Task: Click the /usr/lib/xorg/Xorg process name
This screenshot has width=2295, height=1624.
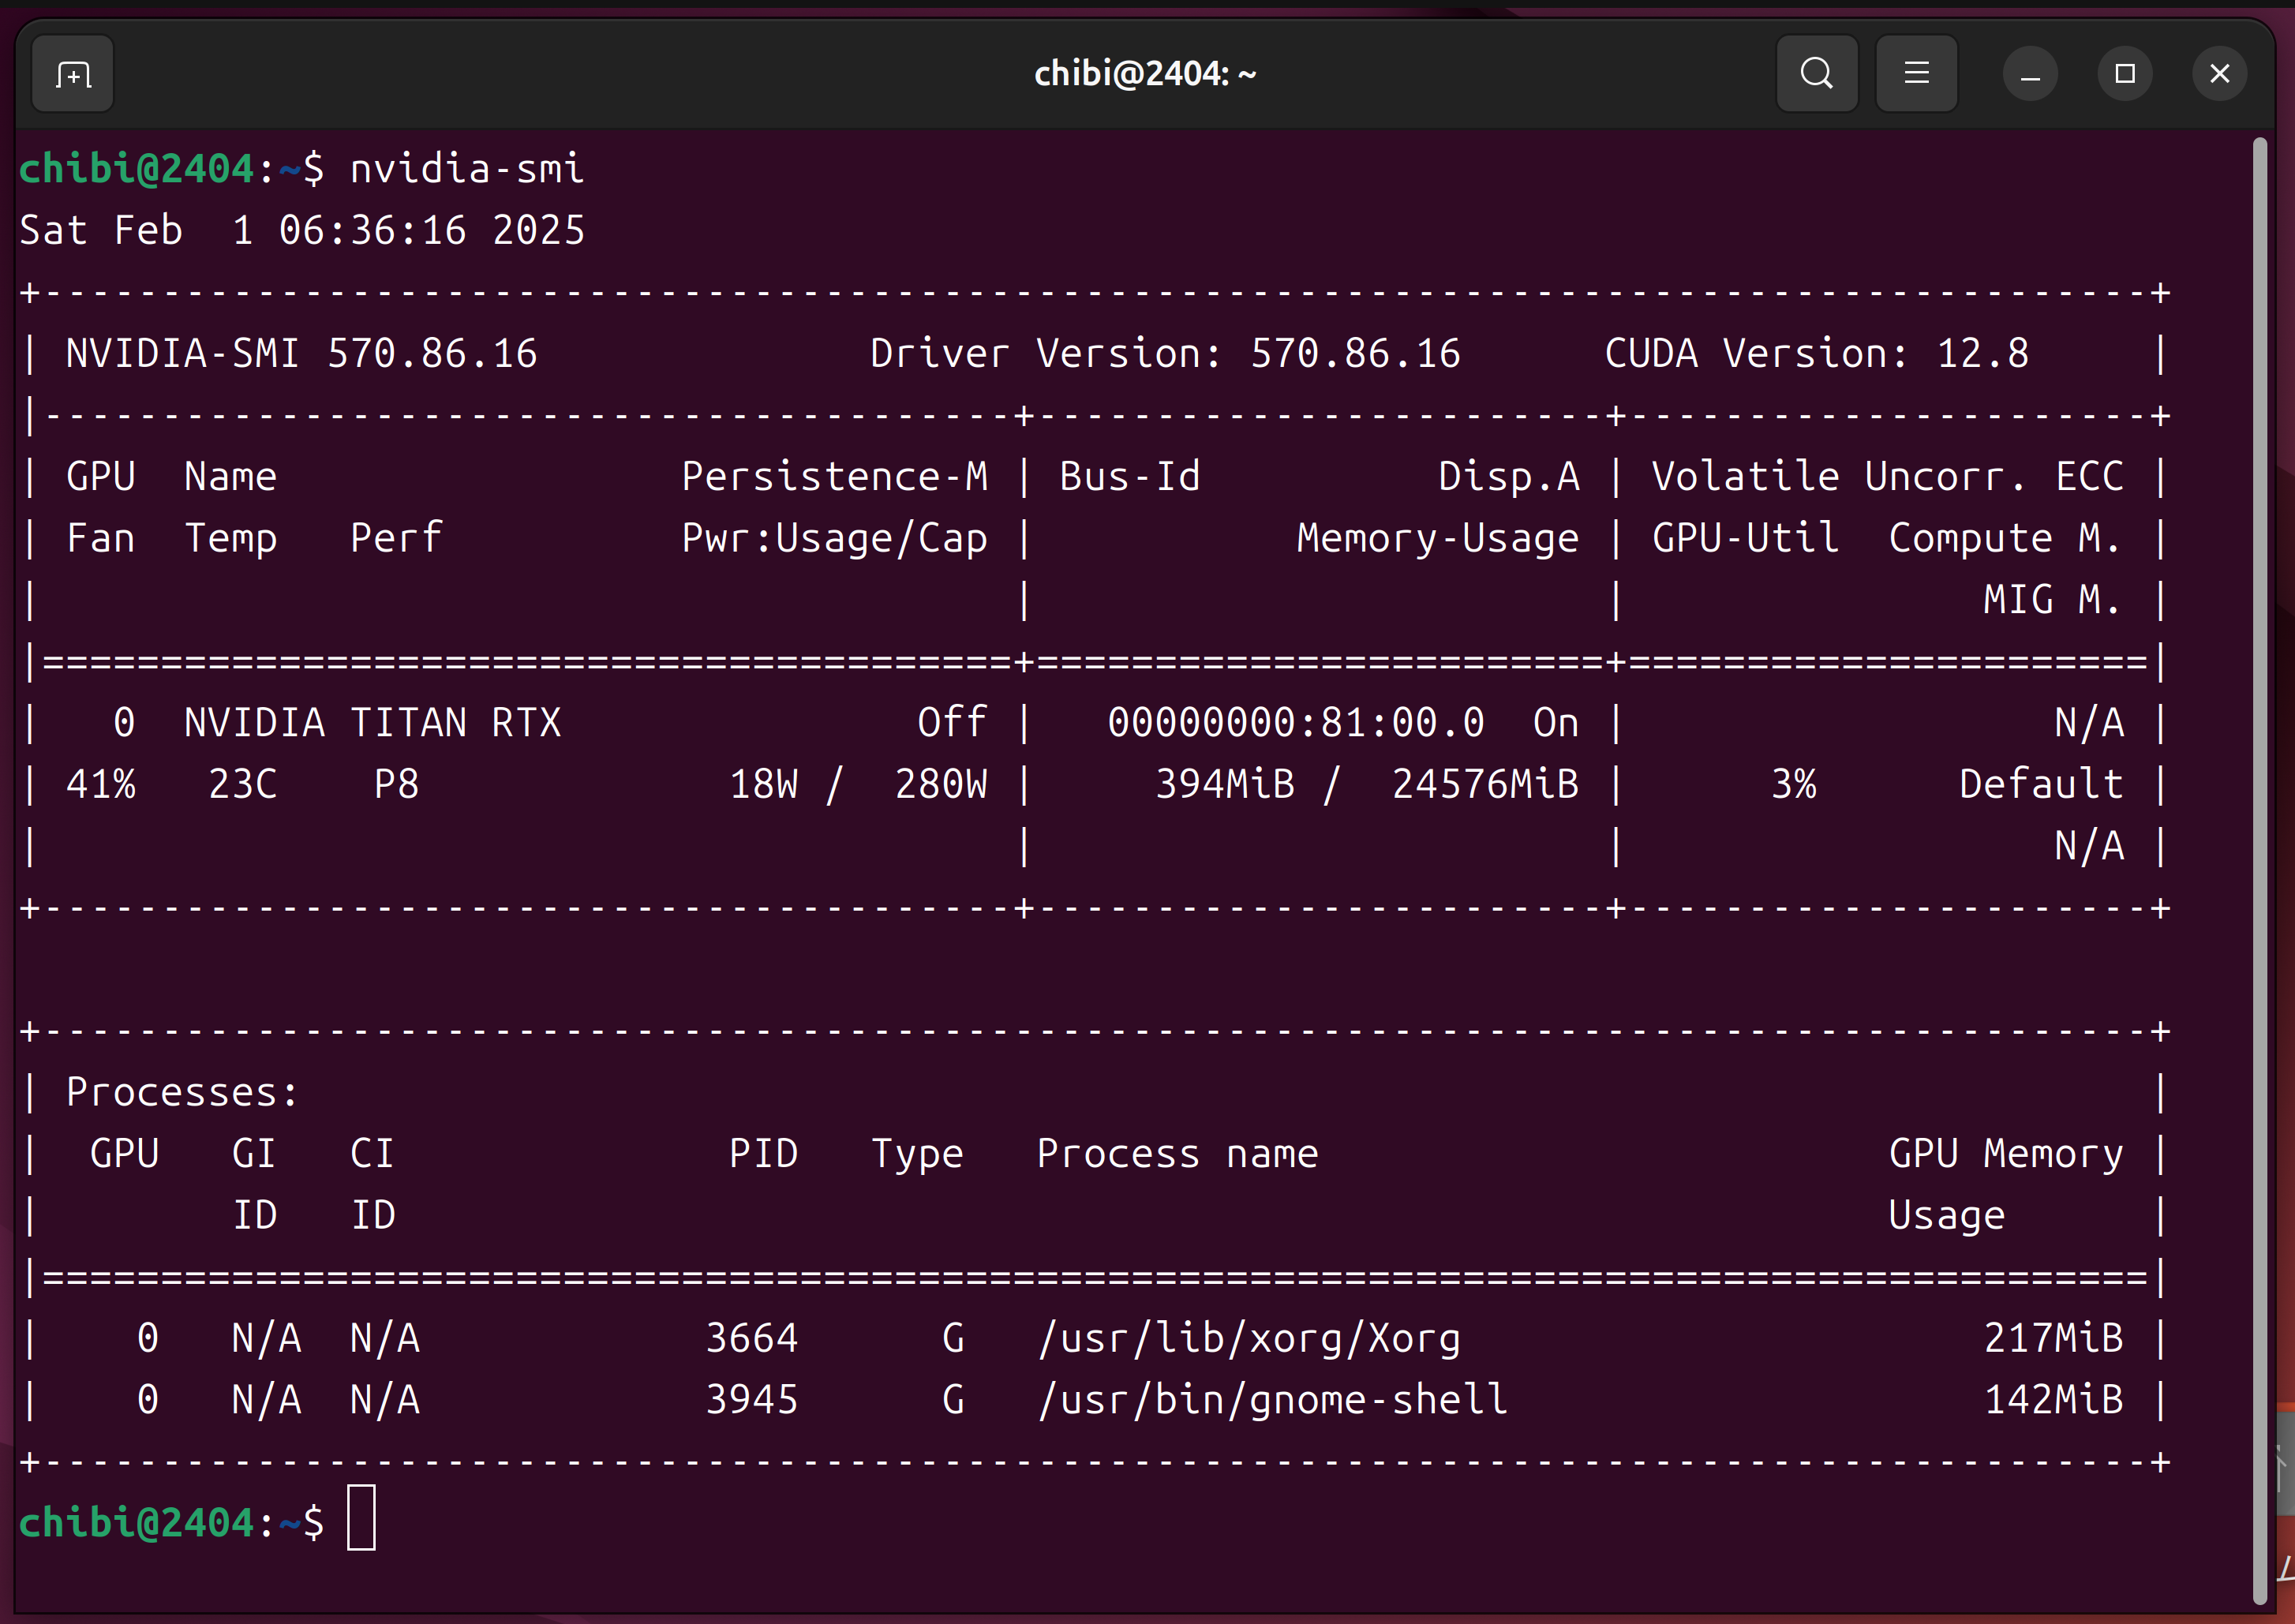Action: coord(1249,1338)
